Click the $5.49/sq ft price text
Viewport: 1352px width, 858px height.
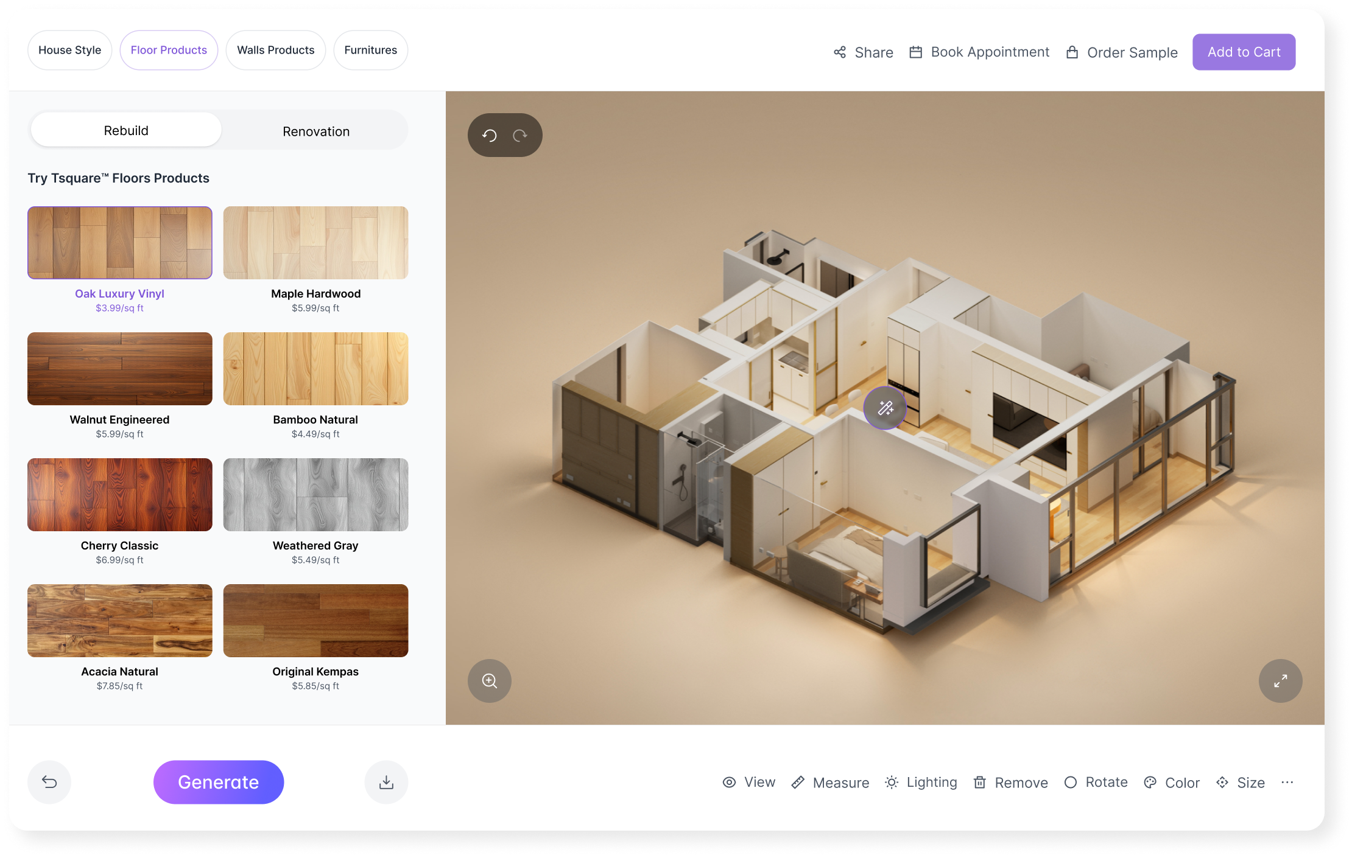(315, 560)
